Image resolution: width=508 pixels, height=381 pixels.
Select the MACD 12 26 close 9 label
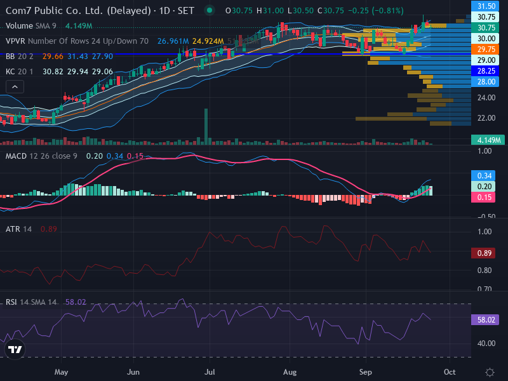pyautogui.click(x=41, y=156)
